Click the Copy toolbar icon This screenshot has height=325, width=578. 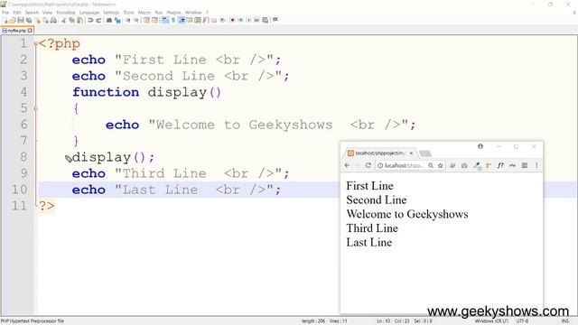click(x=72, y=20)
